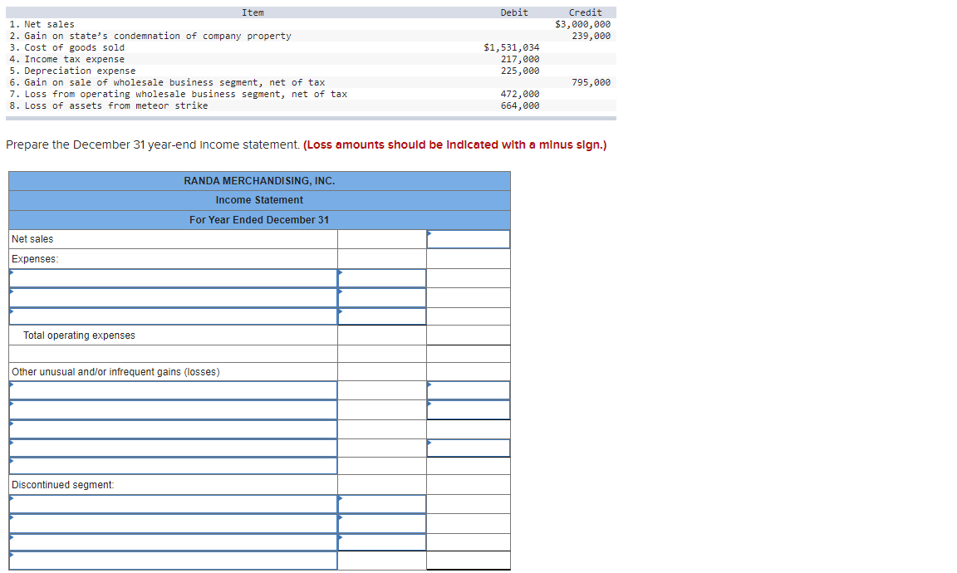Click the Debit column header
This screenshot has height=573, width=957.
coord(514,12)
